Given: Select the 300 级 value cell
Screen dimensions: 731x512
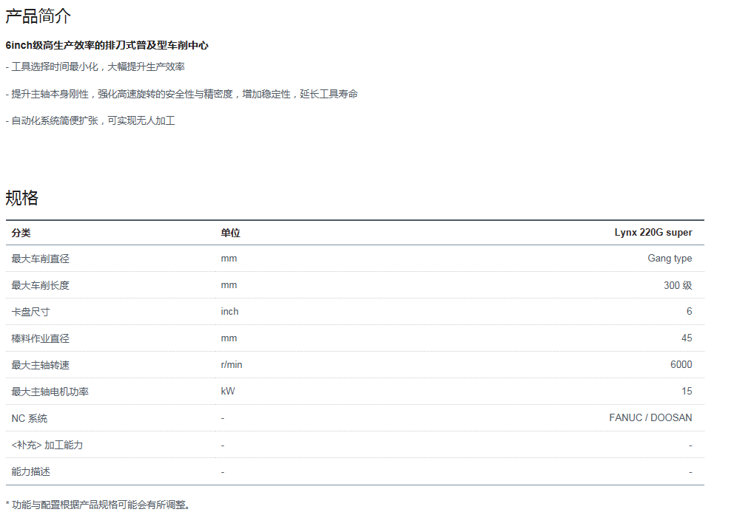Looking at the screenshot, I should [678, 285].
